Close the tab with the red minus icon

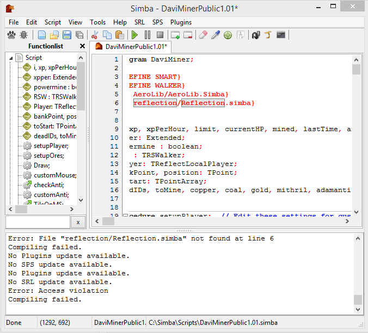tap(188, 35)
